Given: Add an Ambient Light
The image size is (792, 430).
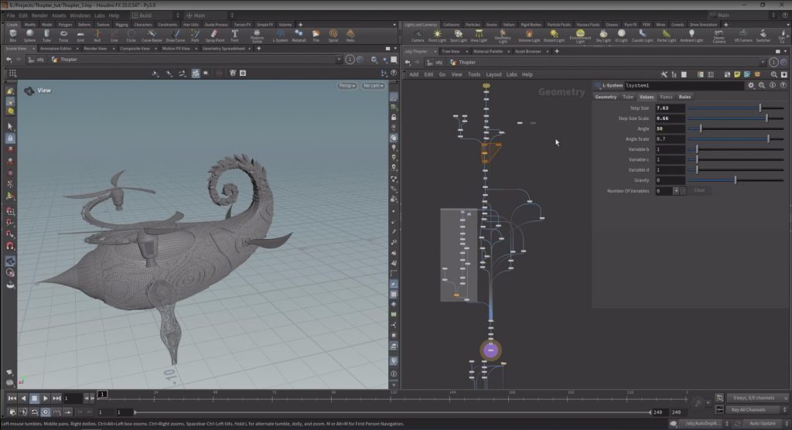Looking at the screenshot, I should [691, 36].
